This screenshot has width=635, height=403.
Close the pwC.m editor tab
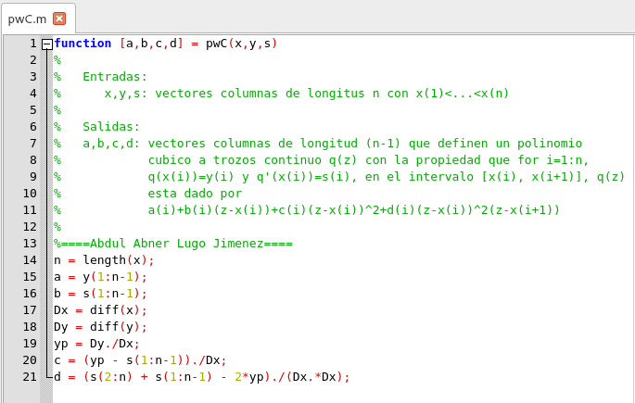pyautogui.click(x=59, y=19)
